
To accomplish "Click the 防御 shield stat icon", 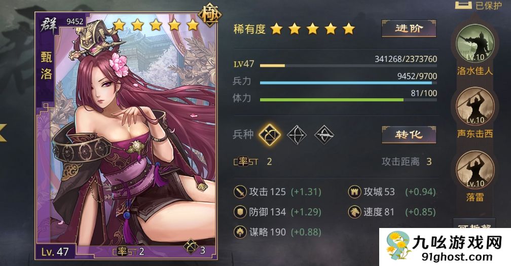I will (240, 212).
